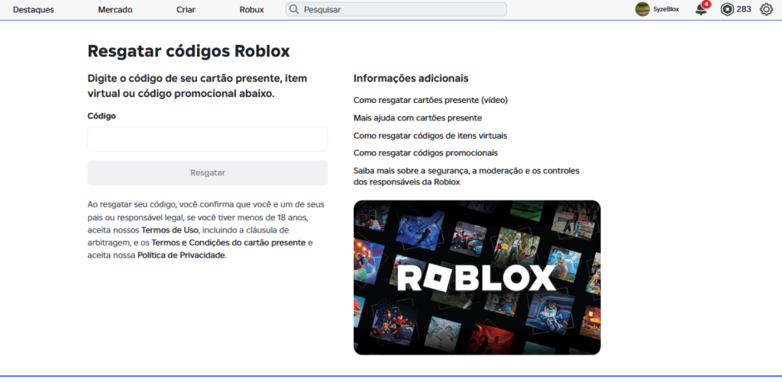
Task: Click the SyzeBlox avatar picture
Action: (x=642, y=10)
